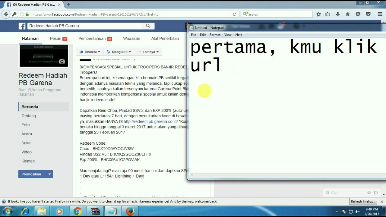Open Notepad View menu
The width and height of the screenshot is (386, 217).
click(x=228, y=35)
